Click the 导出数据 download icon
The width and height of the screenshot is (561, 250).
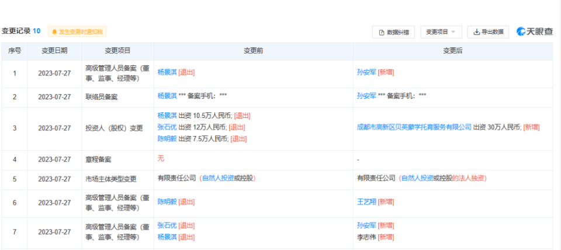click(477, 32)
